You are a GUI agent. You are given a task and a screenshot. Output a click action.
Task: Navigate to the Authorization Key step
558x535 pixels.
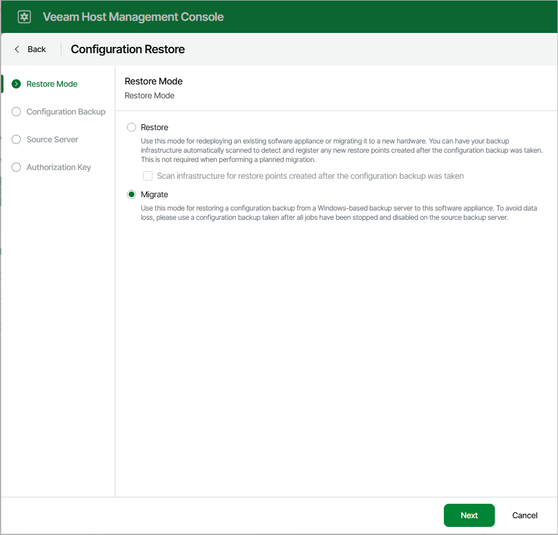(x=59, y=167)
